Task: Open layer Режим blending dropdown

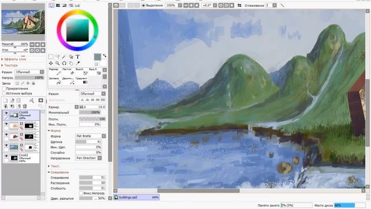Action: pos(30,72)
